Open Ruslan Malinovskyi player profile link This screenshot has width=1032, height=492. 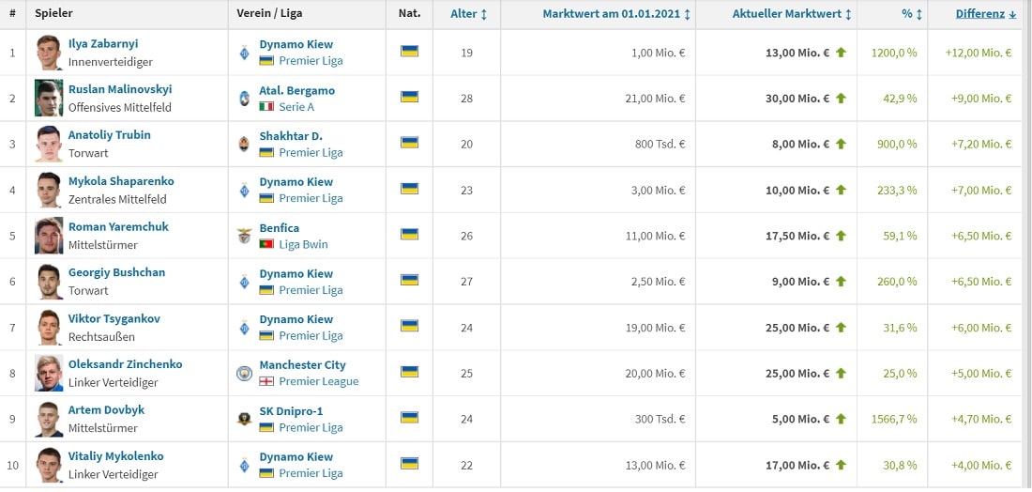(x=120, y=89)
